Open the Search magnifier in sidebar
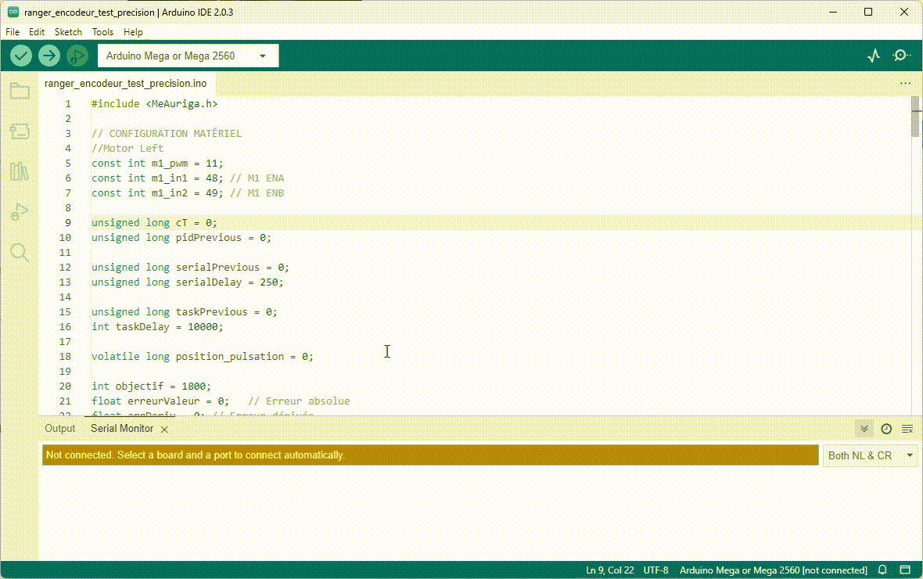This screenshot has width=923, height=579. (20, 252)
